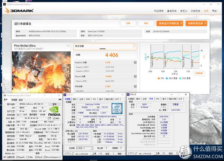Open the 欢迎使用 page in 3DMark
Image resolution: width=224 pixels, height=161 pixels.
coord(159,11)
